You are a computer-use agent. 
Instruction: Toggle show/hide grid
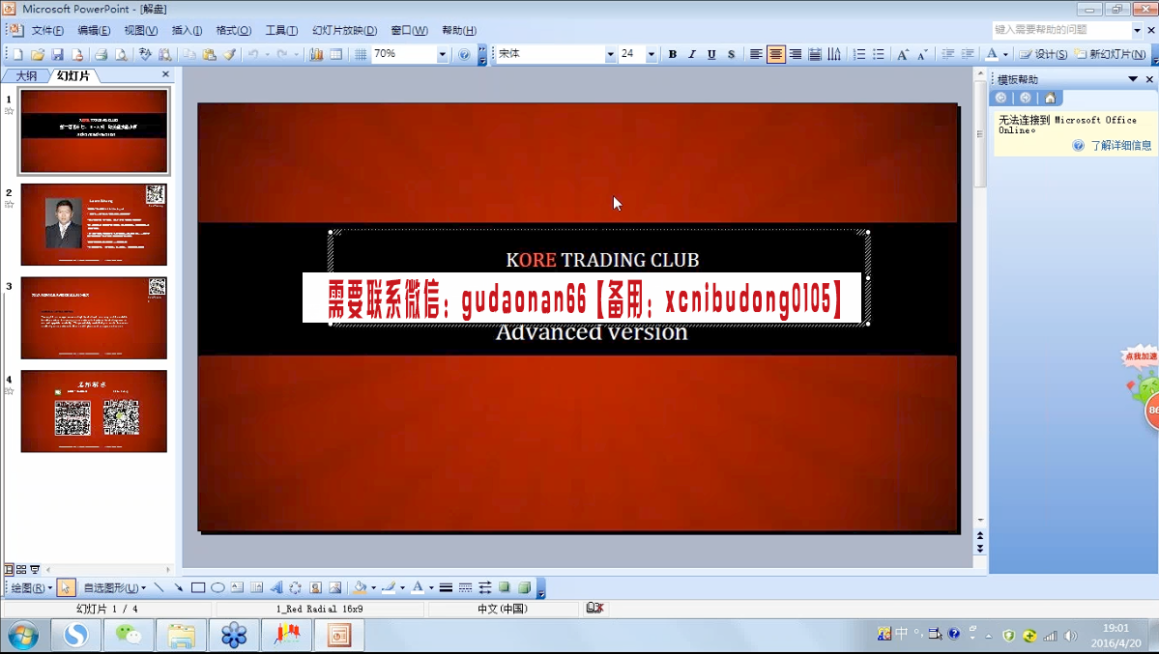tap(360, 54)
